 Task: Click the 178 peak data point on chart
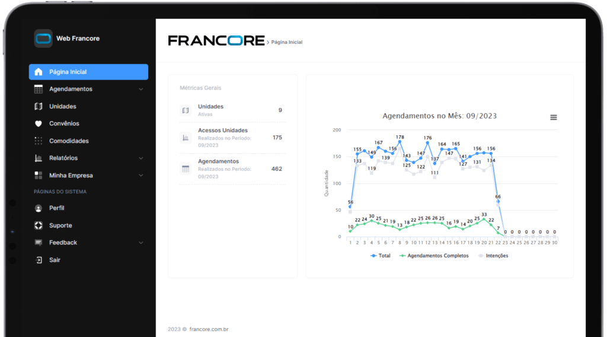pos(400,142)
